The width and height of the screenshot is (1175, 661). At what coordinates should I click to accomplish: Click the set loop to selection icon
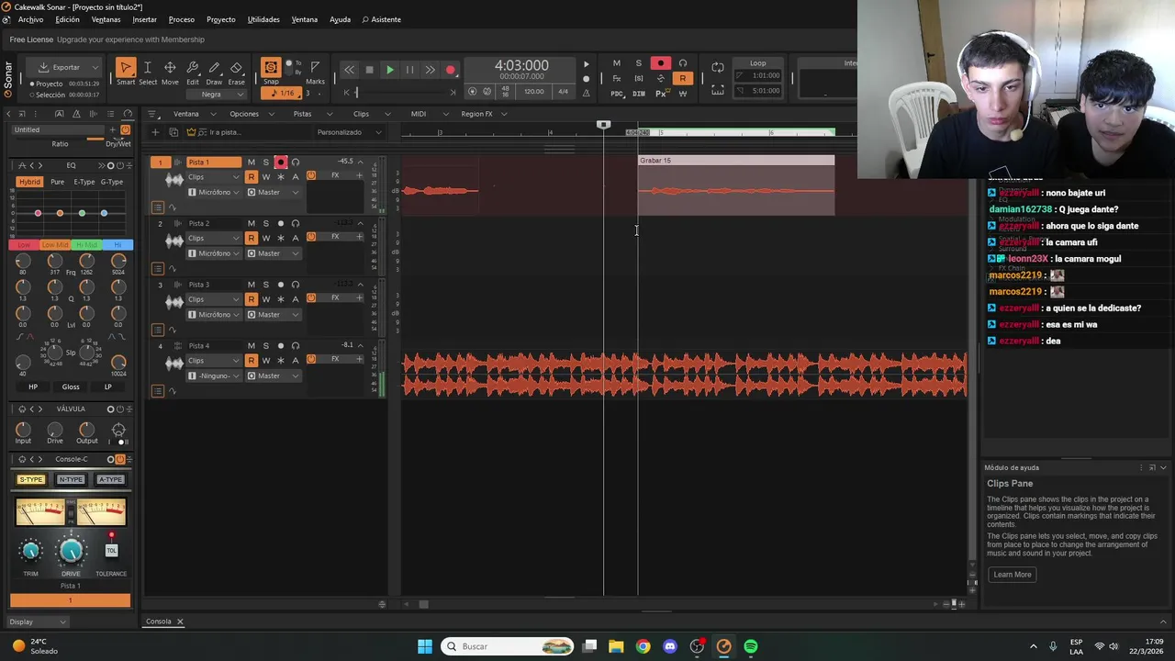[x=718, y=90]
